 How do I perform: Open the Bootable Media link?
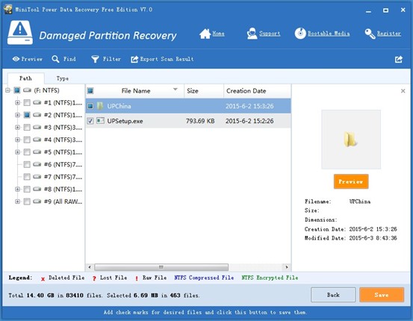pos(329,34)
